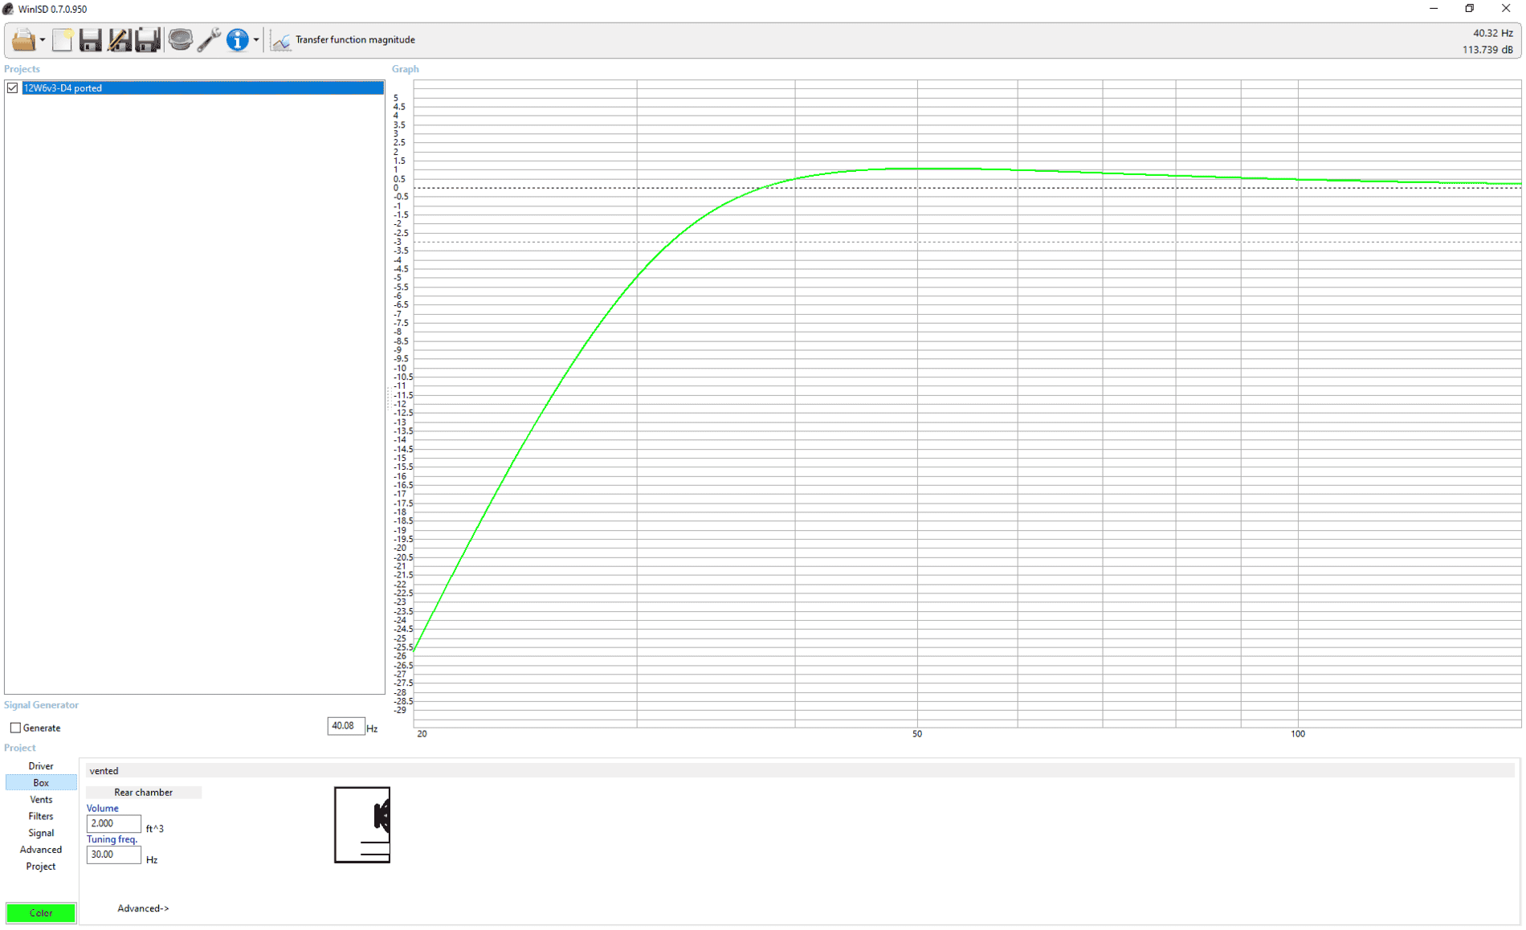This screenshot has width=1526, height=930.
Task: Open options with the wrench icon
Action: tap(209, 39)
